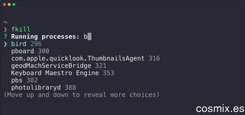The height and width of the screenshot is (115, 245).
Task: Click the cyan selection arrow beside bird
Action: coord(5,44)
